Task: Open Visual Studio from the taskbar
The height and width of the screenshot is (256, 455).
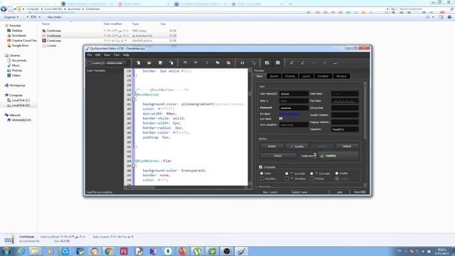Action: coord(153,251)
